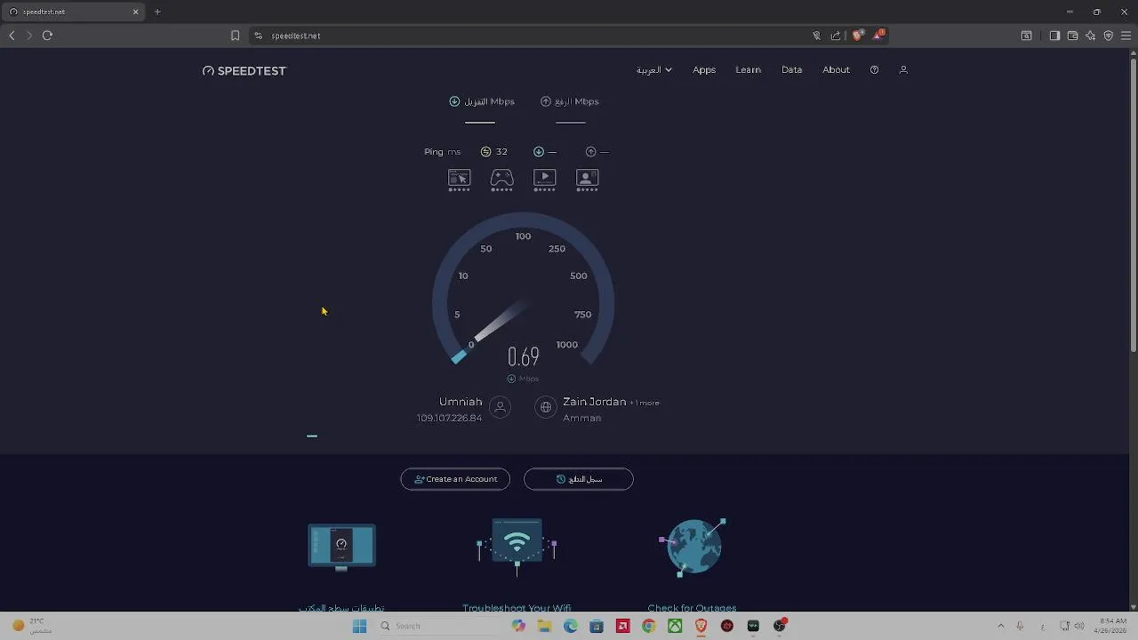Screen dimensions: 1138x640
Task: Click the desktop apps monitor illustration
Action: point(342,547)
